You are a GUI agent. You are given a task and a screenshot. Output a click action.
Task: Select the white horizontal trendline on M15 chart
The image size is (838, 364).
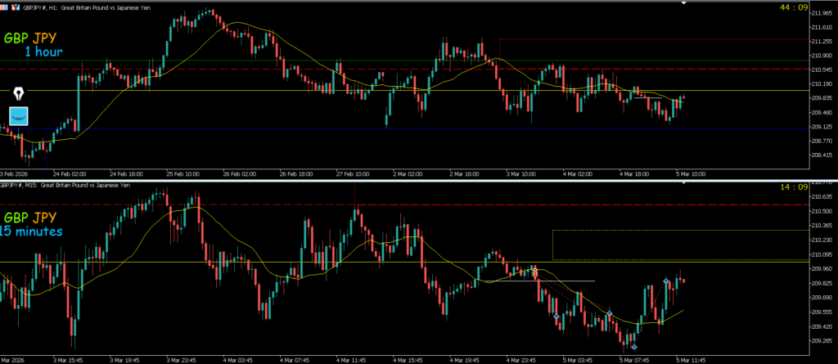(573, 281)
